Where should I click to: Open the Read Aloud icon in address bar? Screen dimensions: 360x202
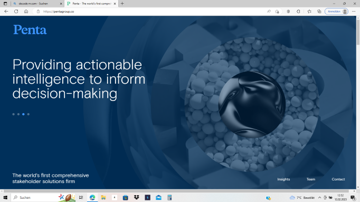269,12
